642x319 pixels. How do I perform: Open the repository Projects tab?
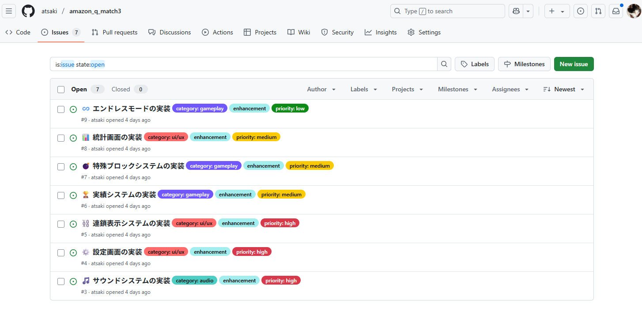point(260,32)
